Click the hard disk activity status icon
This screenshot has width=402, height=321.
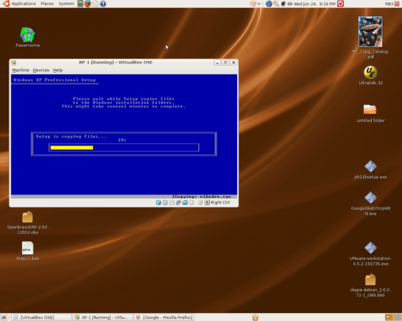(159, 203)
